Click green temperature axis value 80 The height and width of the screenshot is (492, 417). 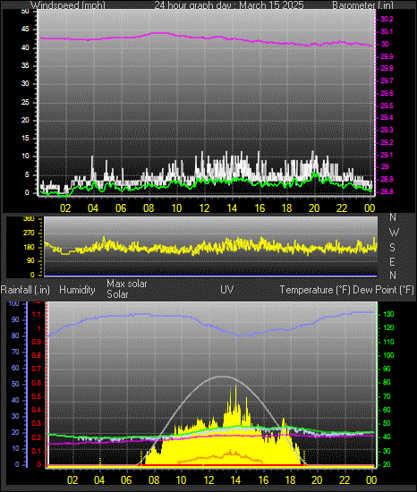[387, 383]
